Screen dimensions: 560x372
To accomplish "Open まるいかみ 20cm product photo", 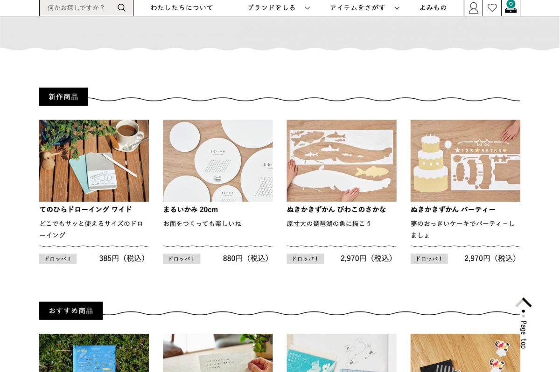I will [218, 161].
